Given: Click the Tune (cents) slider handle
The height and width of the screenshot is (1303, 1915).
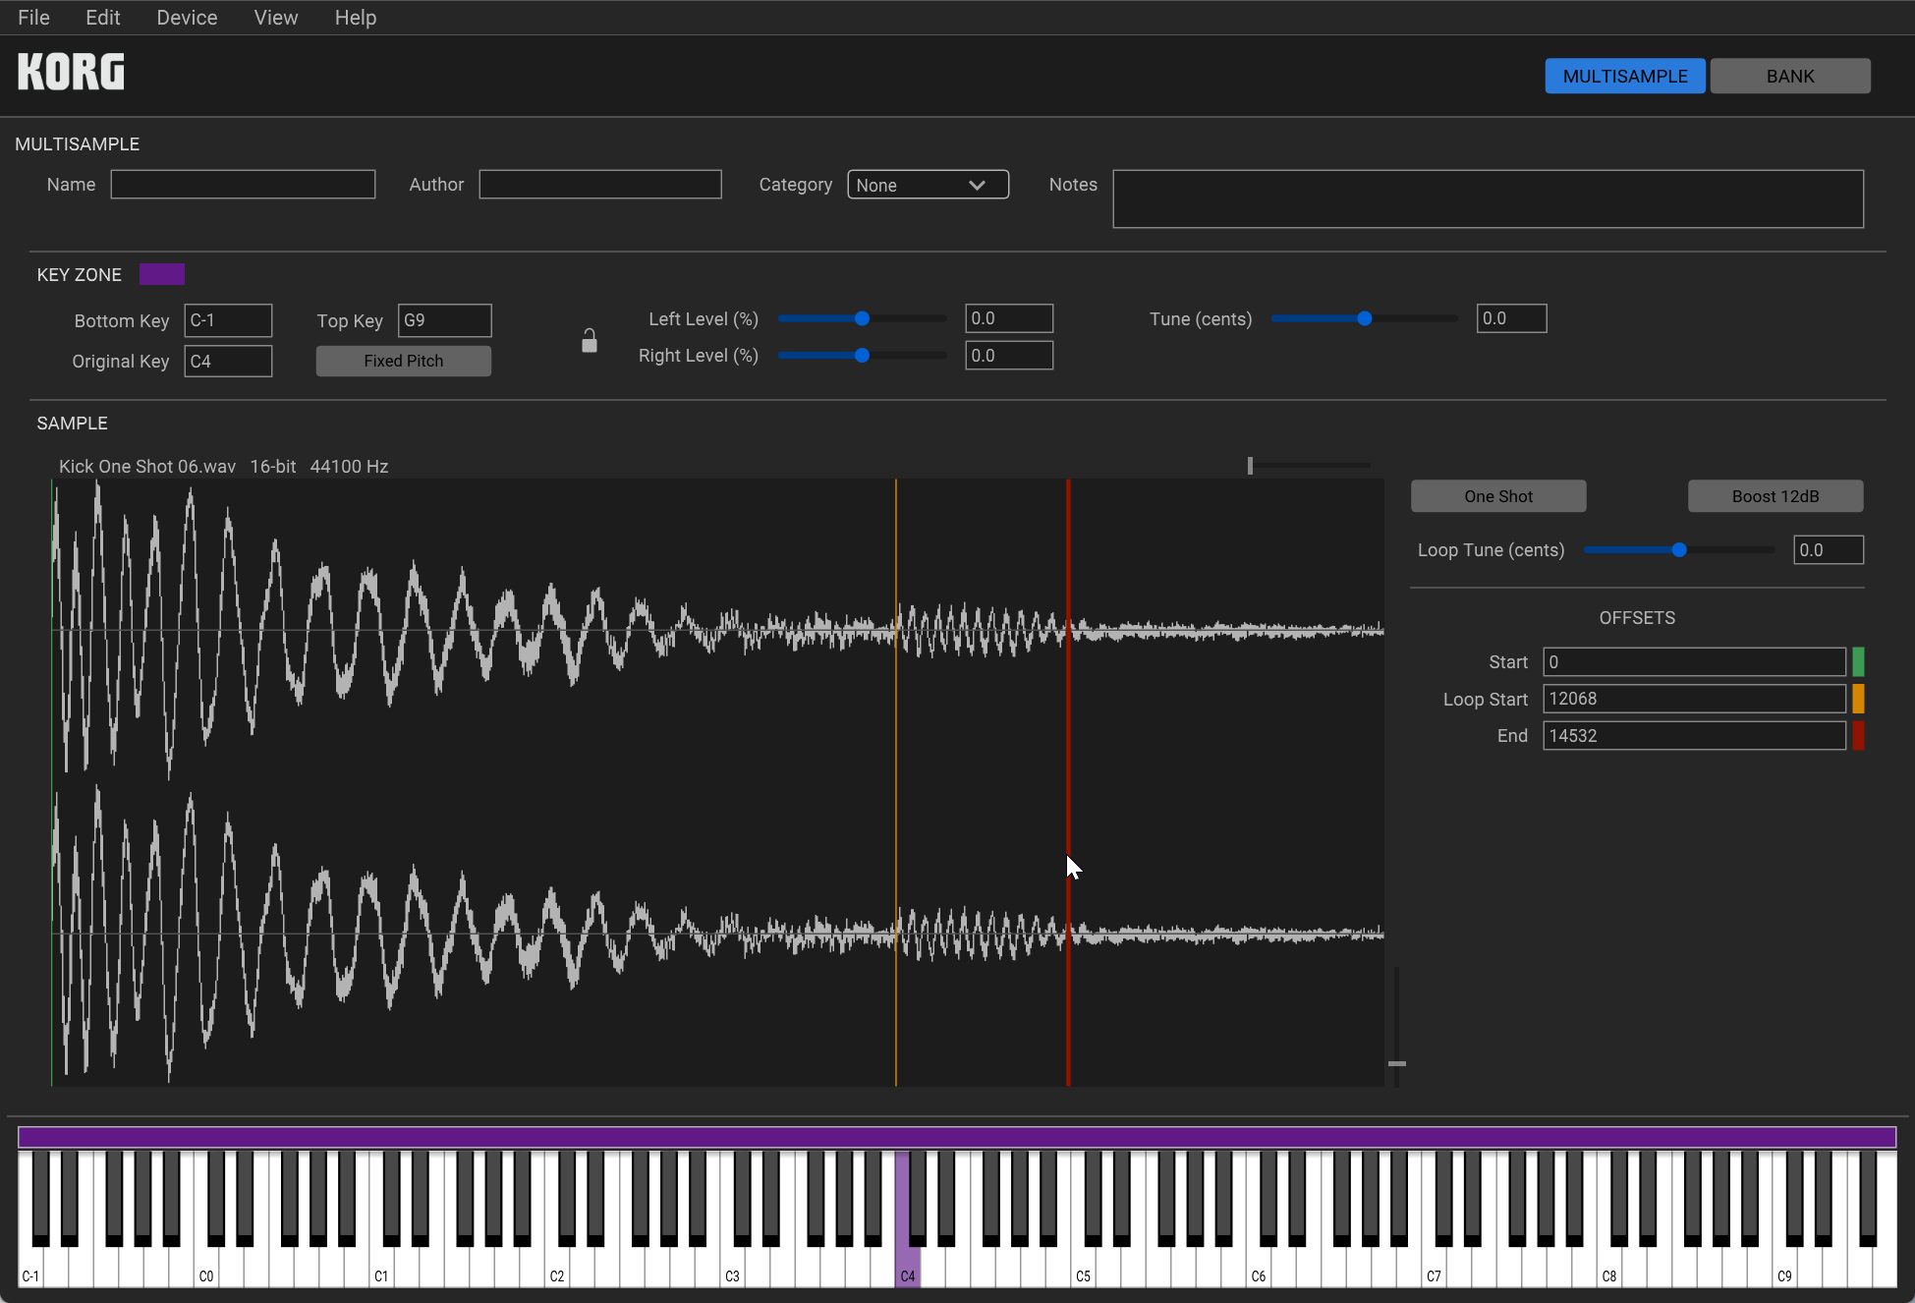Looking at the screenshot, I should click(x=1364, y=318).
